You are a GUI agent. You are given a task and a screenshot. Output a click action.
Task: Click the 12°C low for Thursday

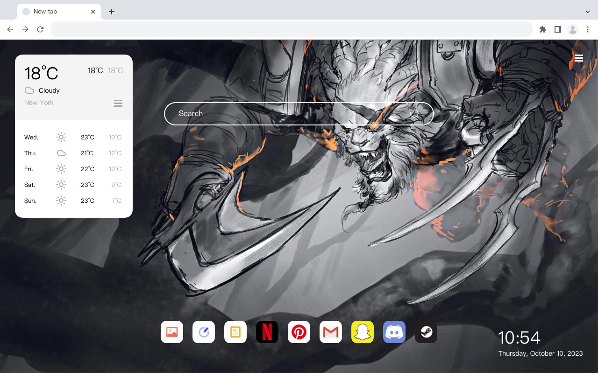tap(115, 153)
